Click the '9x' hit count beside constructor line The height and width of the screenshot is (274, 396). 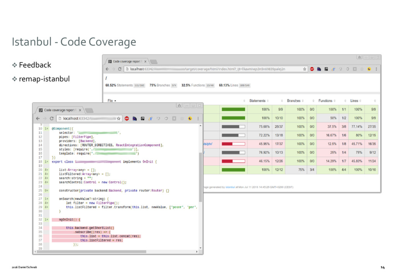(x=46, y=191)
